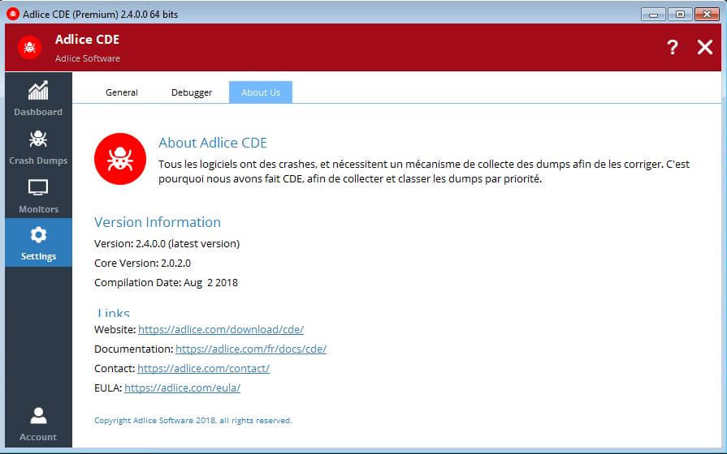Viewport: 727px width, 454px height.
Task: Go to Crash Dumps bug icon
Action: coord(38,139)
